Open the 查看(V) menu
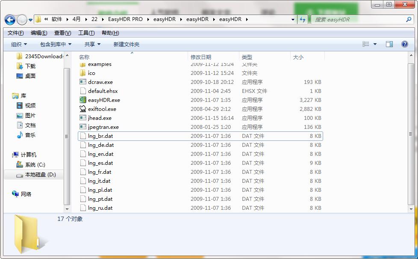Viewport: 418px width, 259px height. point(63,33)
